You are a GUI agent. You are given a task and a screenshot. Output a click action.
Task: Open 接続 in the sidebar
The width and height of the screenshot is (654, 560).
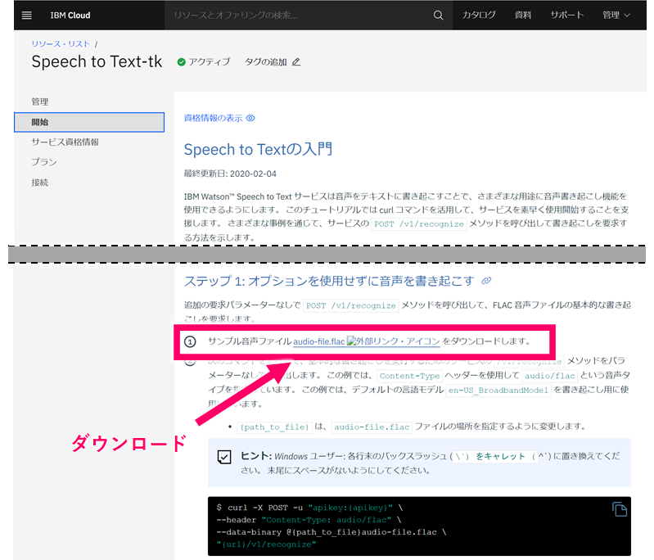click(40, 183)
